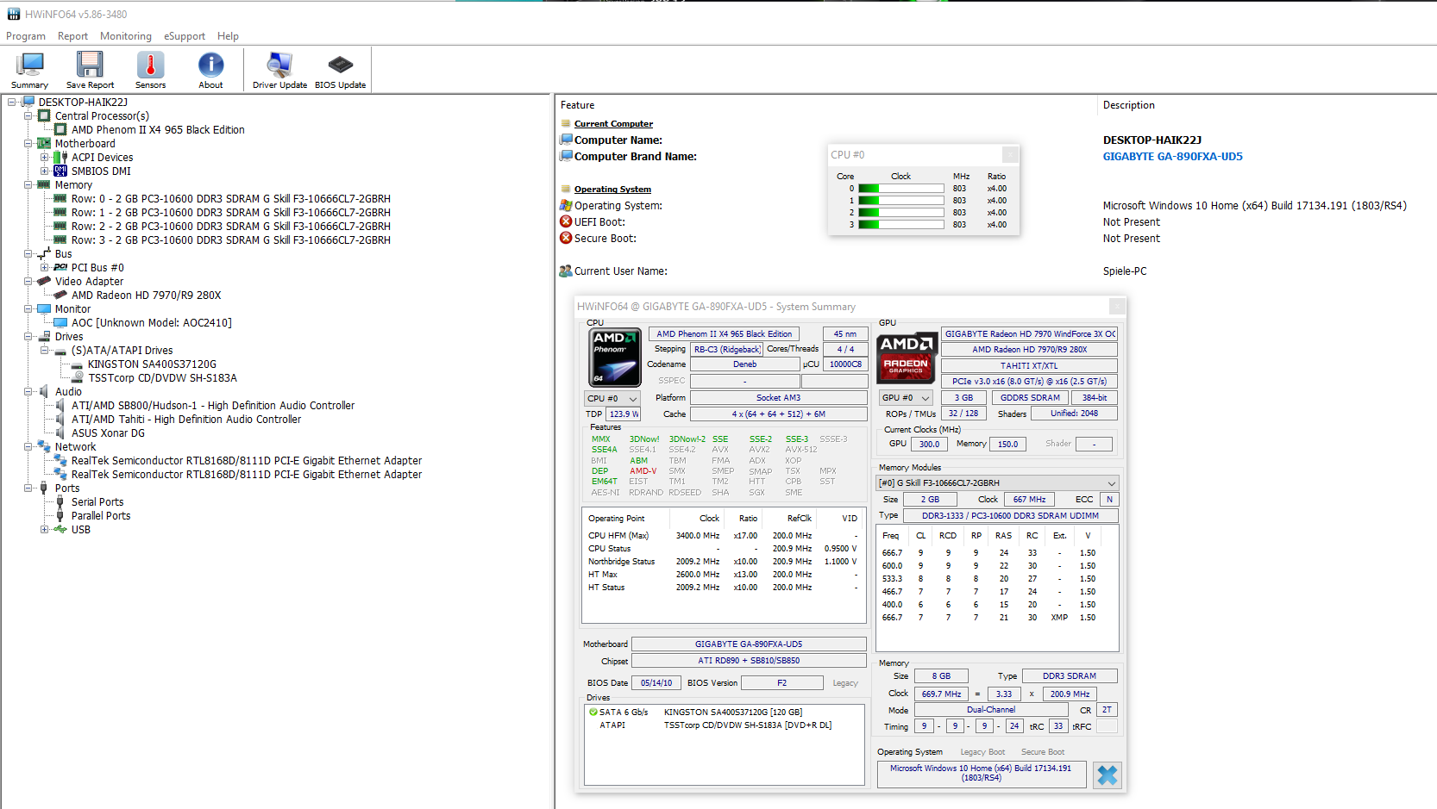
Task: Click the AMD Radeon Graphics logo image
Action: point(907,357)
